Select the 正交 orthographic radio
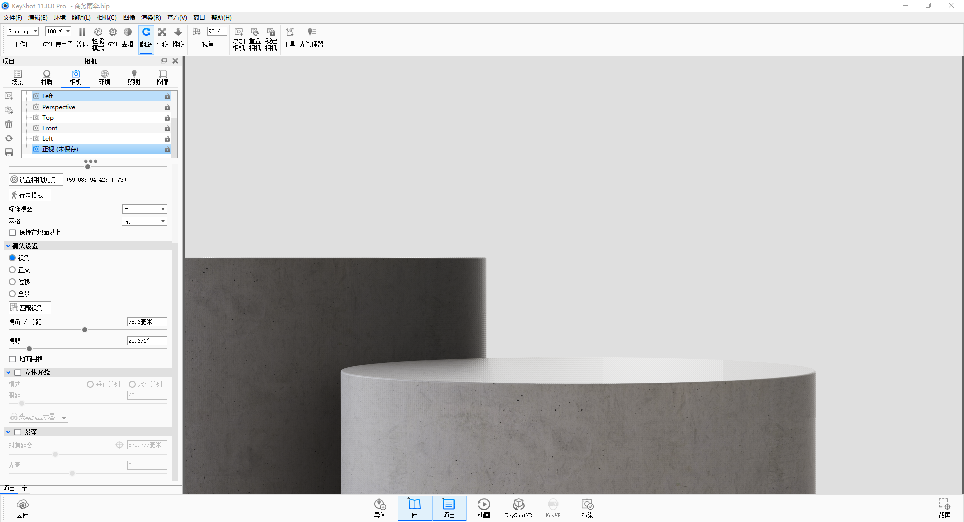Screen dimensions: 964x522 tap(12, 270)
